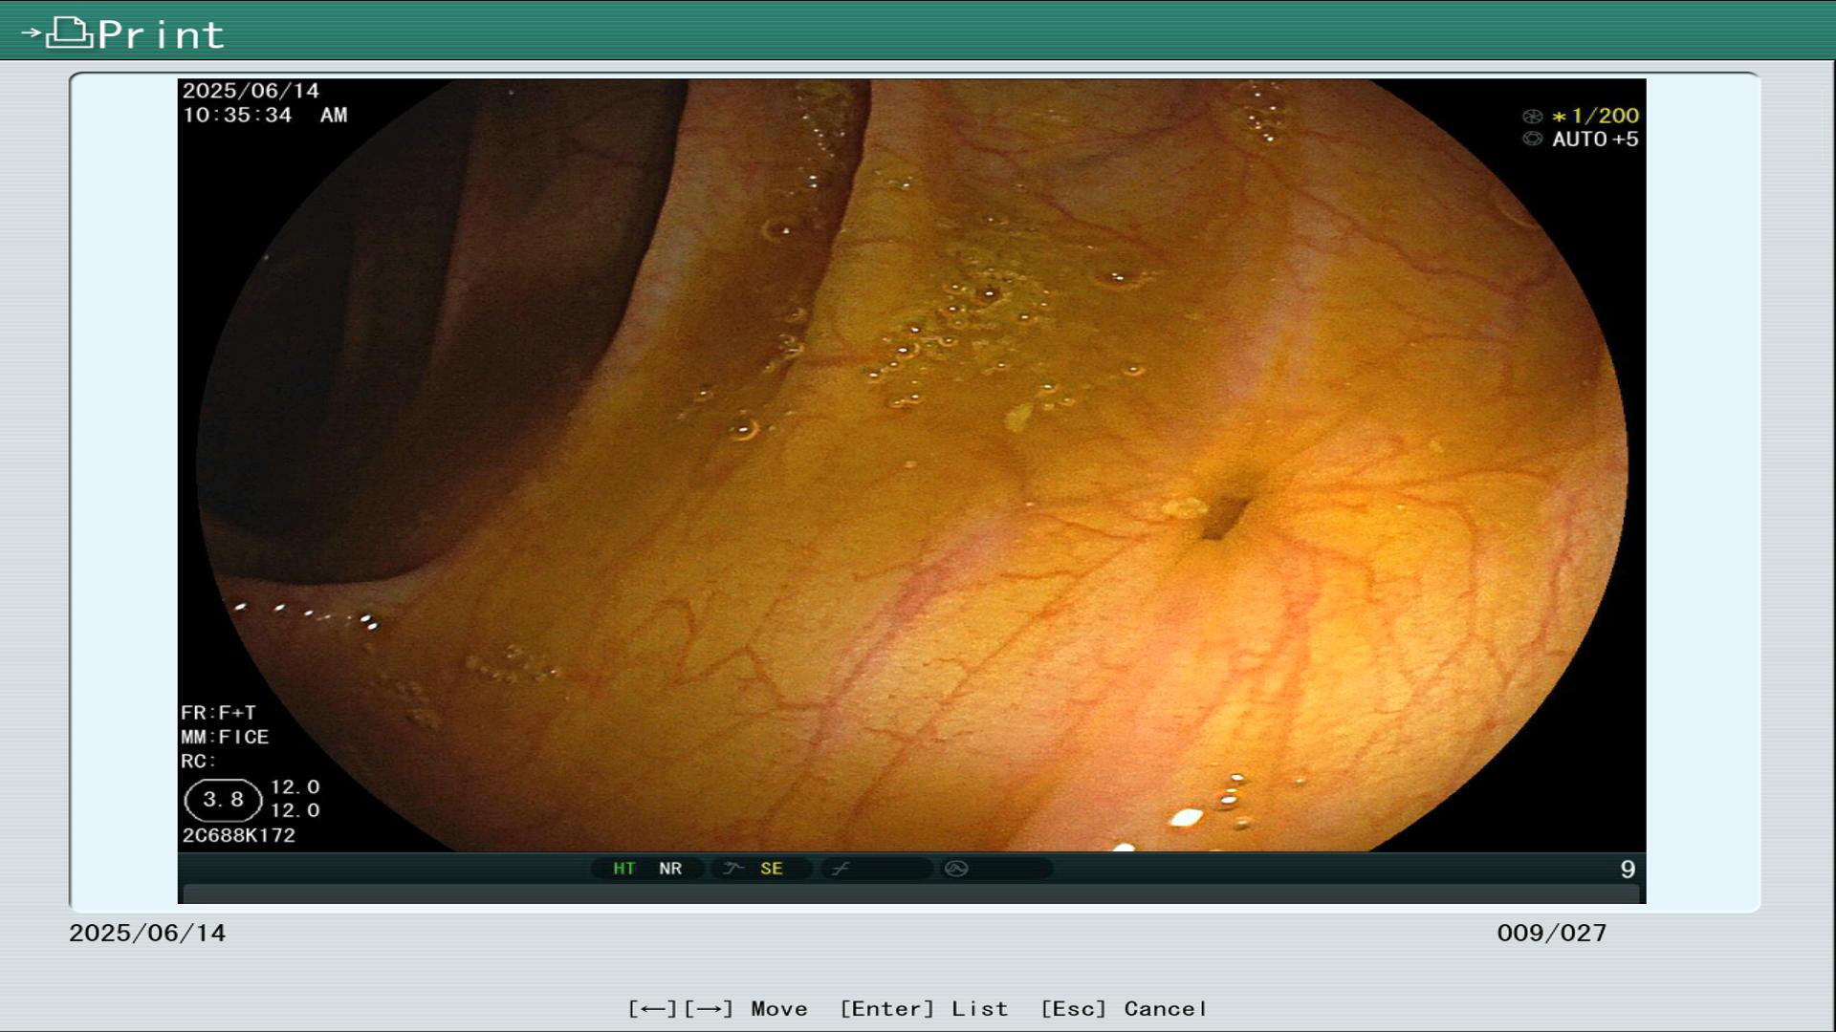
Task: Toggle the HT indicator in status bar
Action: click(624, 869)
